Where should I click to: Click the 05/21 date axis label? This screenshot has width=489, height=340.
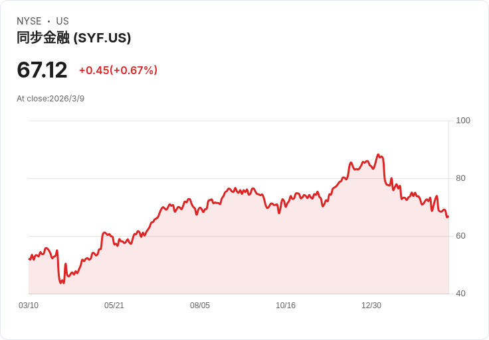pyautogui.click(x=114, y=306)
